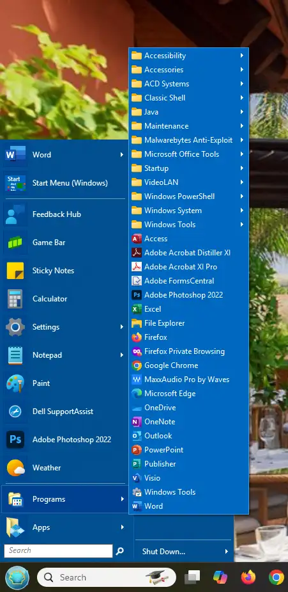Click the Microsoft Edge icon

pos(137,394)
